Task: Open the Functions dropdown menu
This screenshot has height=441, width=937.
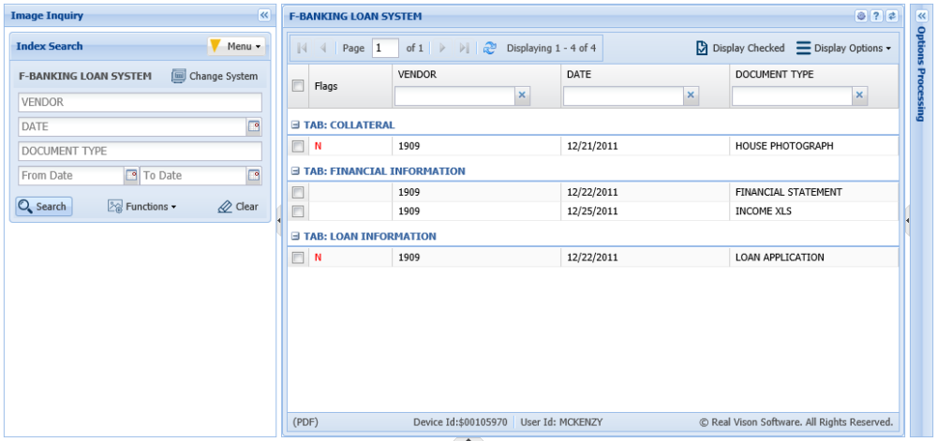Action: pyautogui.click(x=142, y=207)
